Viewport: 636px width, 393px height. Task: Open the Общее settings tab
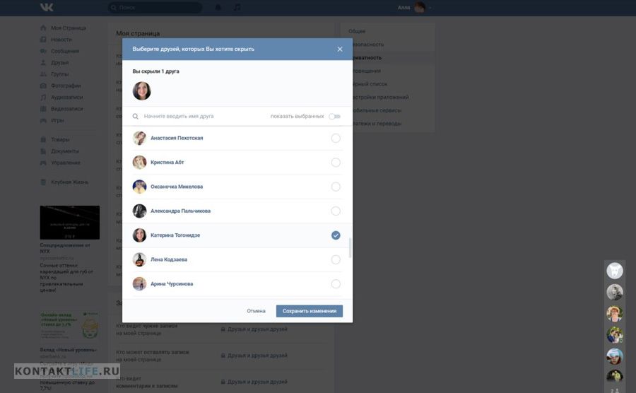[x=357, y=31]
